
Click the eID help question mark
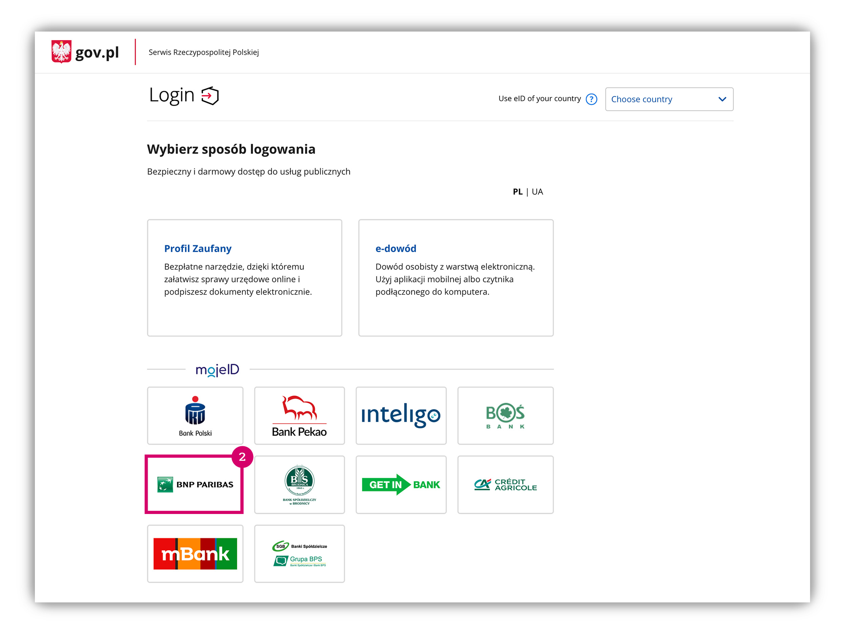[591, 99]
